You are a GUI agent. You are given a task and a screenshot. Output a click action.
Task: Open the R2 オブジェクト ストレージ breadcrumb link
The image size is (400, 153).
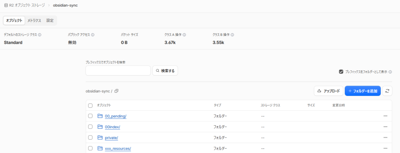27,5
